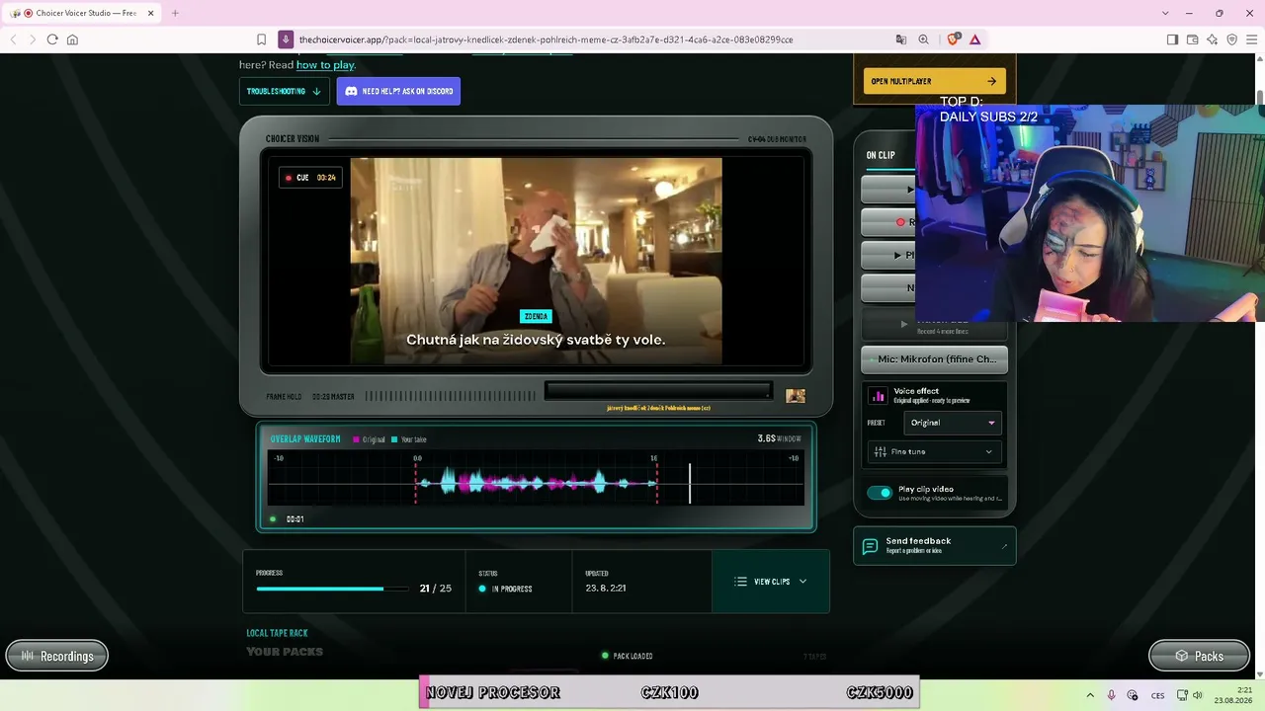Click the pink and cyan overlap waveform
Image resolution: width=1265 pixels, height=711 pixels.
tap(536, 483)
